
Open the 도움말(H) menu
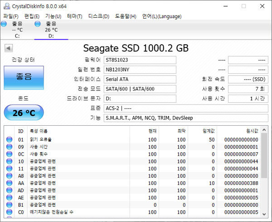point(126,16)
